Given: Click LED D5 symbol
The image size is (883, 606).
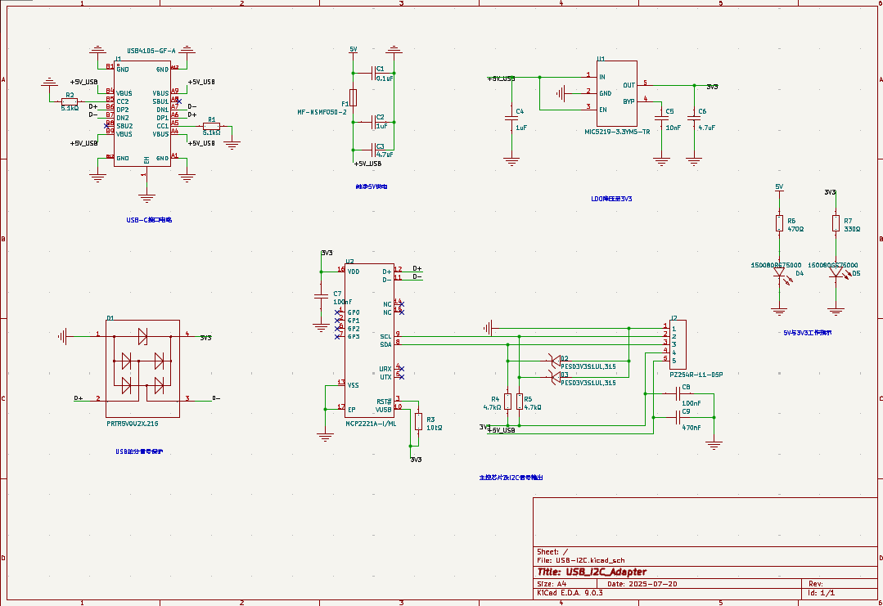Looking at the screenshot, I should (837, 273).
